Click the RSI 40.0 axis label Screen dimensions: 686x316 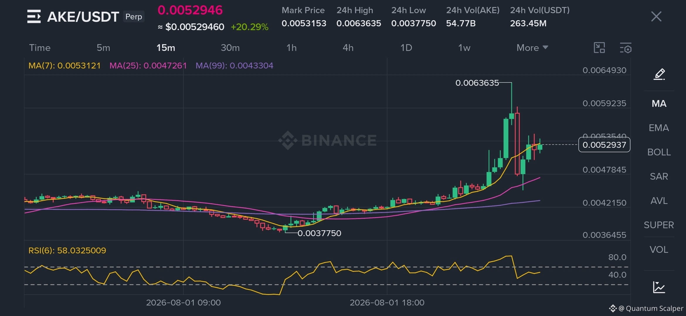617,275
